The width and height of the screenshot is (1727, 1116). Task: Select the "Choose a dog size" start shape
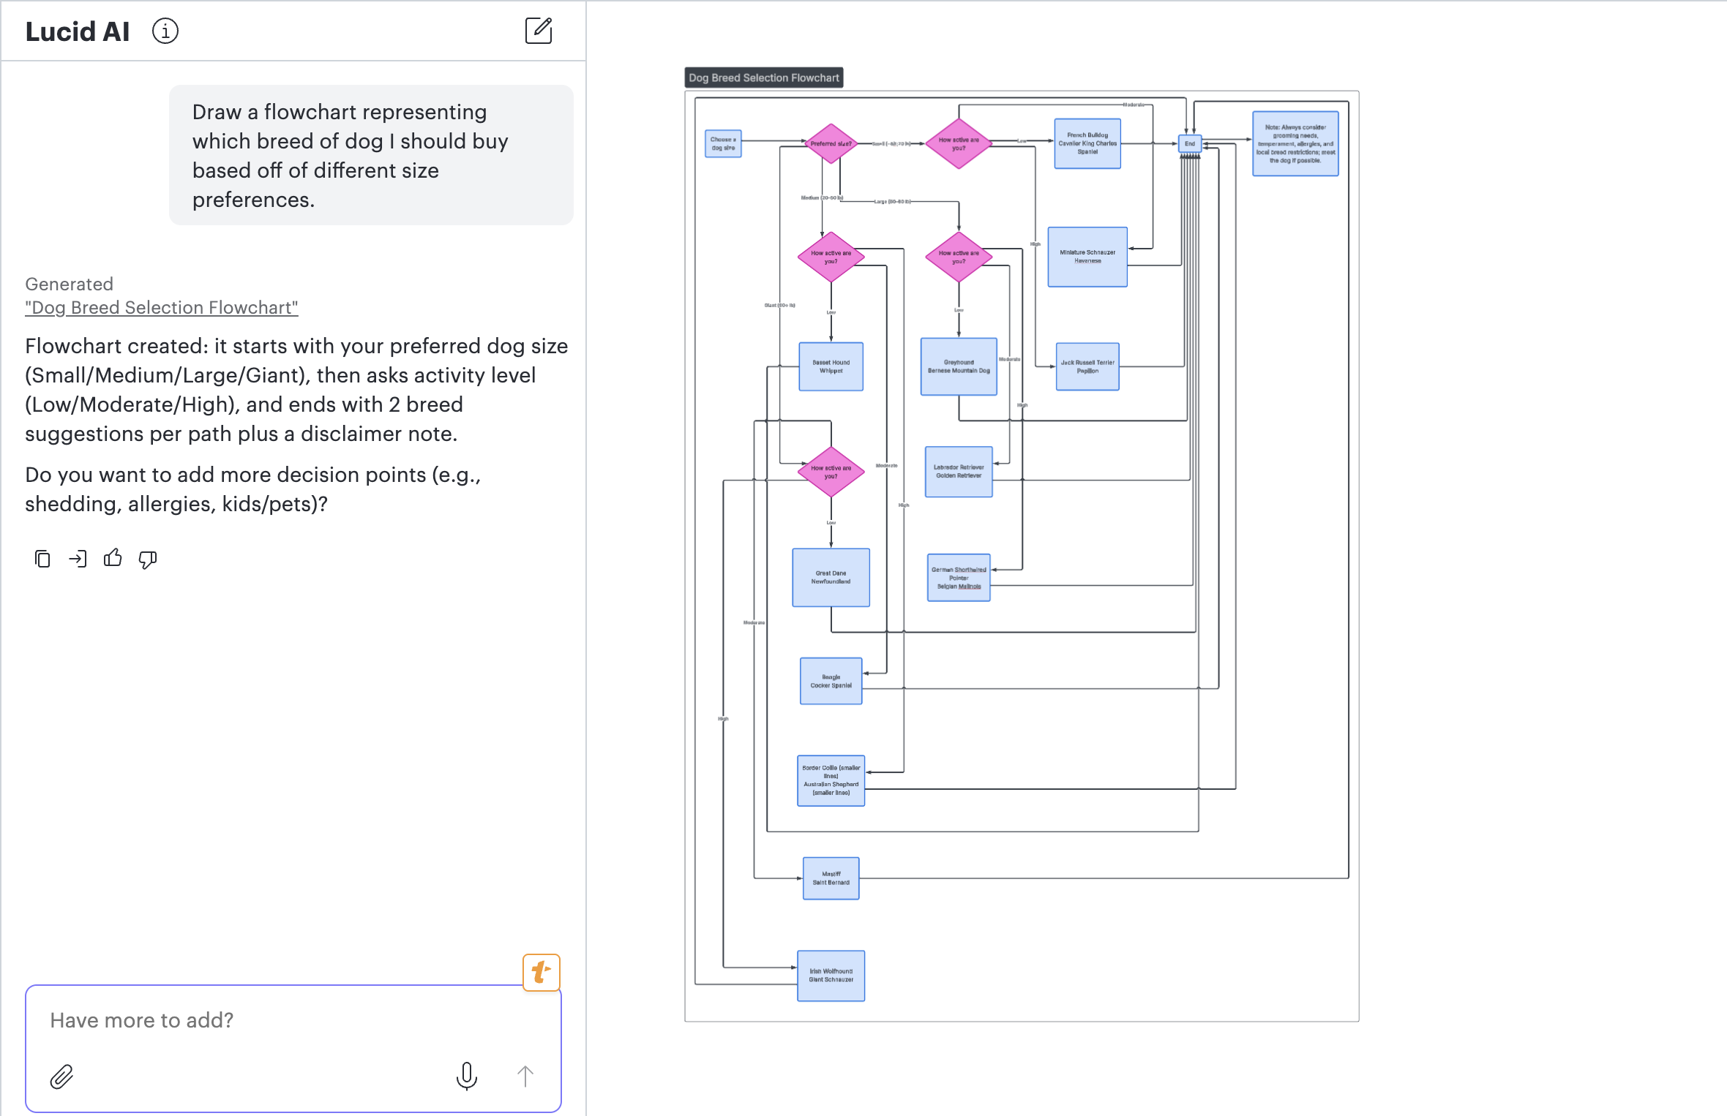(723, 143)
